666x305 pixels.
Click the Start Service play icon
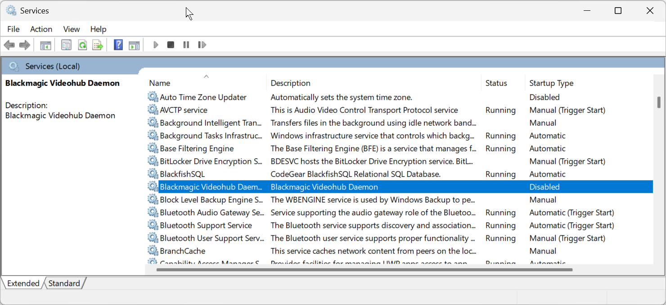pyautogui.click(x=156, y=45)
